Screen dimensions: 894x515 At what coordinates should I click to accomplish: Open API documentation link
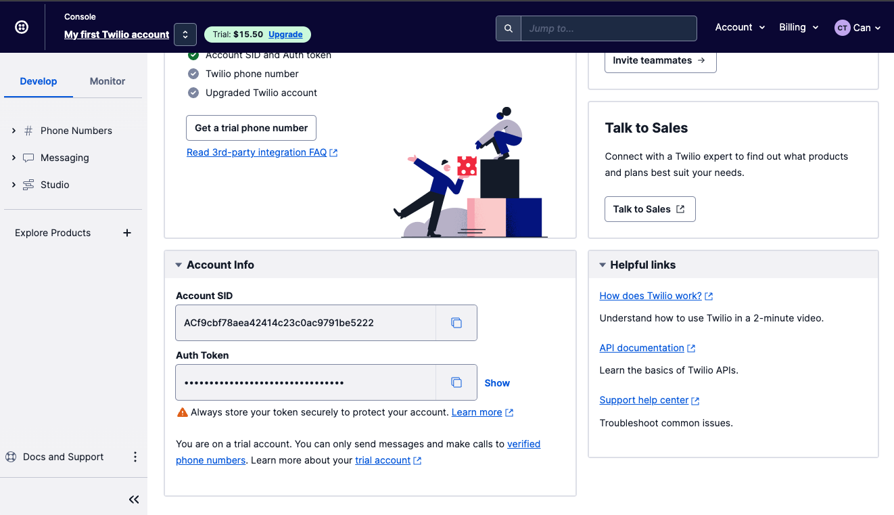647,348
